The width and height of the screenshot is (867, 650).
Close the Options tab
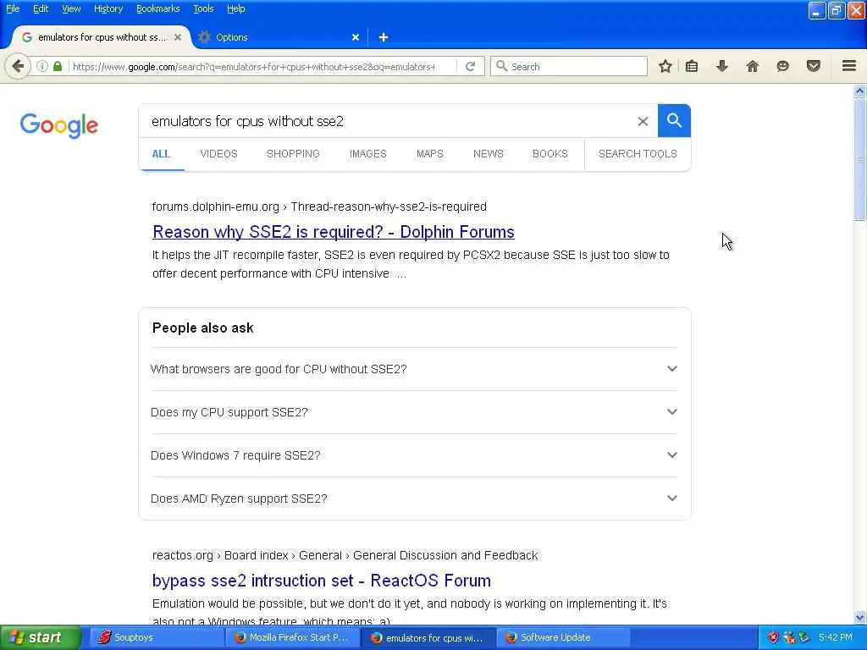(x=356, y=37)
